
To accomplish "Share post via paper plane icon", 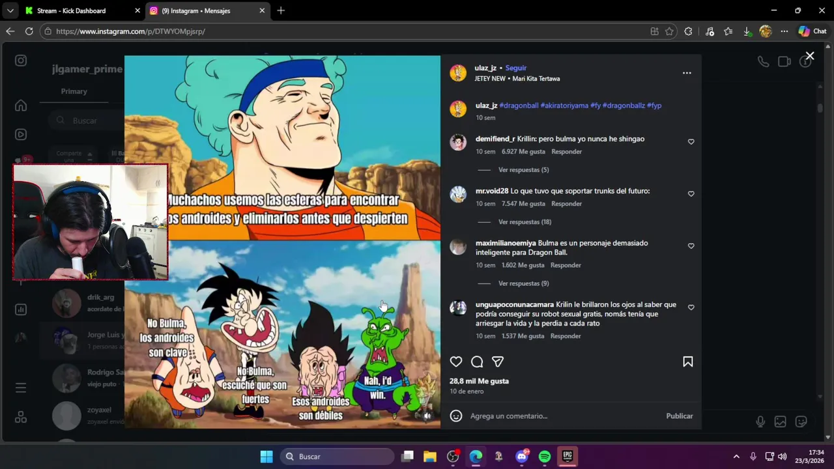I will coord(498,362).
